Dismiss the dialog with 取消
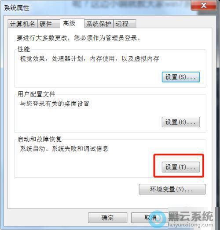The image size is (220, 230). click(150, 218)
